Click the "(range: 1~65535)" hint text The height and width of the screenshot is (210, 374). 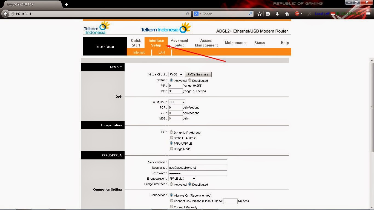tap(194, 91)
